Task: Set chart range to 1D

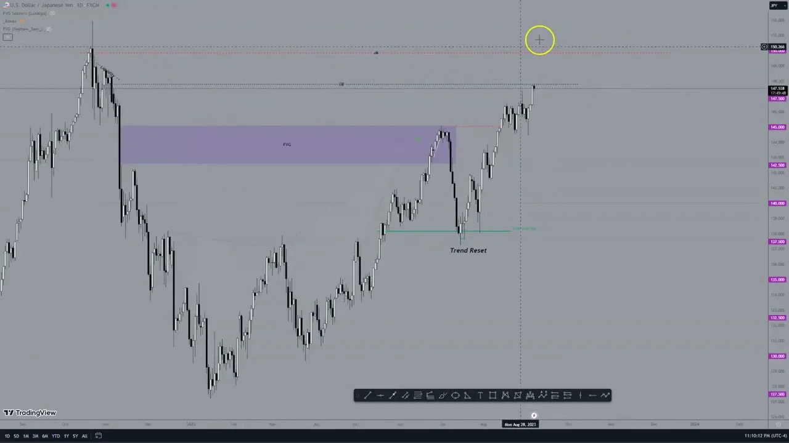Action: click(7, 436)
